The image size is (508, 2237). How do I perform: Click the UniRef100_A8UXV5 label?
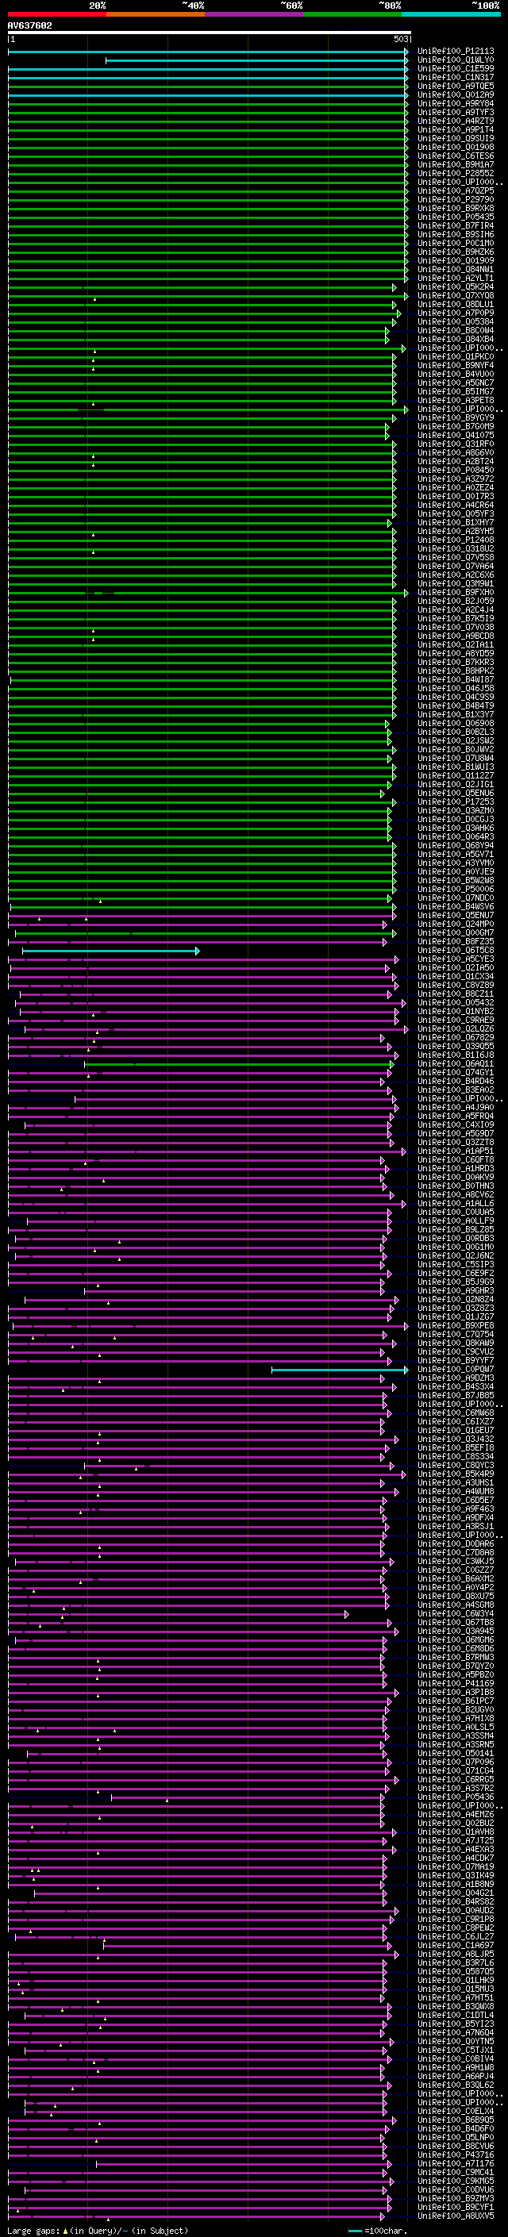(x=455, y=2216)
